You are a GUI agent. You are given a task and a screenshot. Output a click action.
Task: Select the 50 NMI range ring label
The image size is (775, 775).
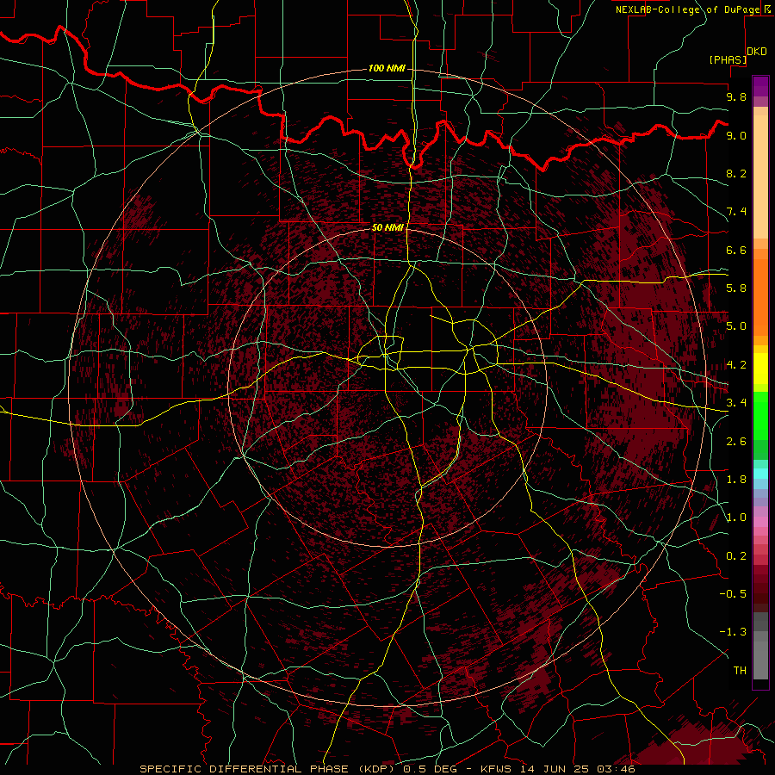pyautogui.click(x=387, y=227)
